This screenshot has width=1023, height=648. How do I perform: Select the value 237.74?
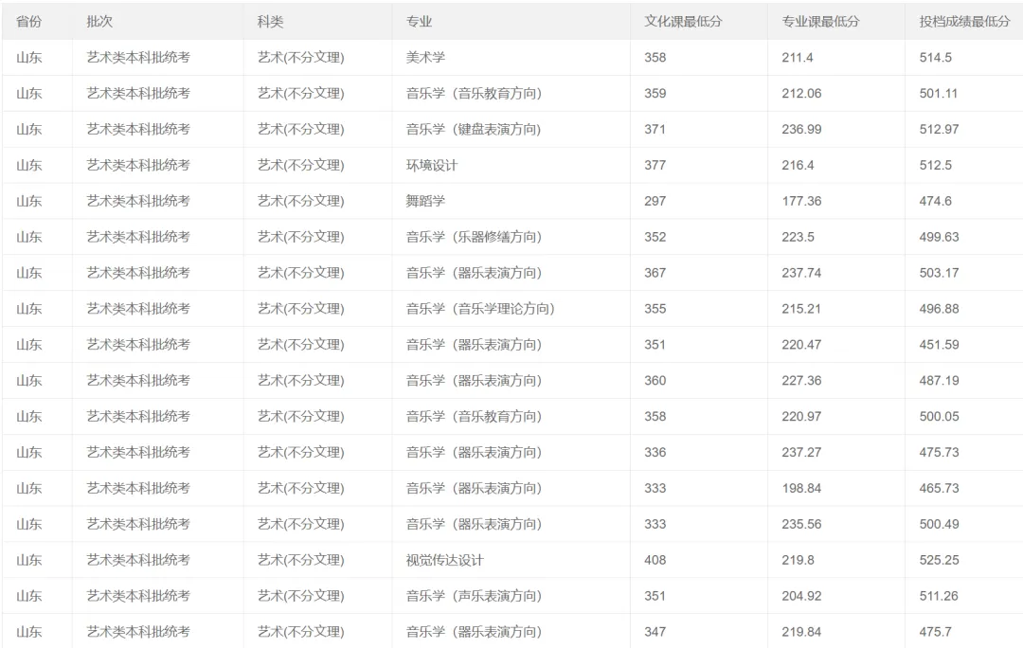pyautogui.click(x=801, y=273)
